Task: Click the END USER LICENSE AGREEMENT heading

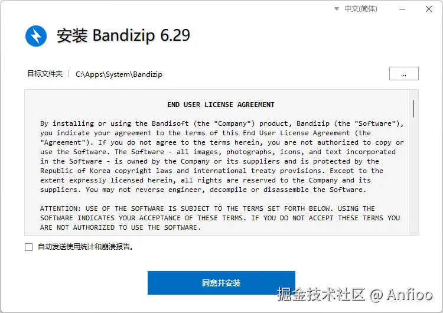Action: (x=221, y=105)
